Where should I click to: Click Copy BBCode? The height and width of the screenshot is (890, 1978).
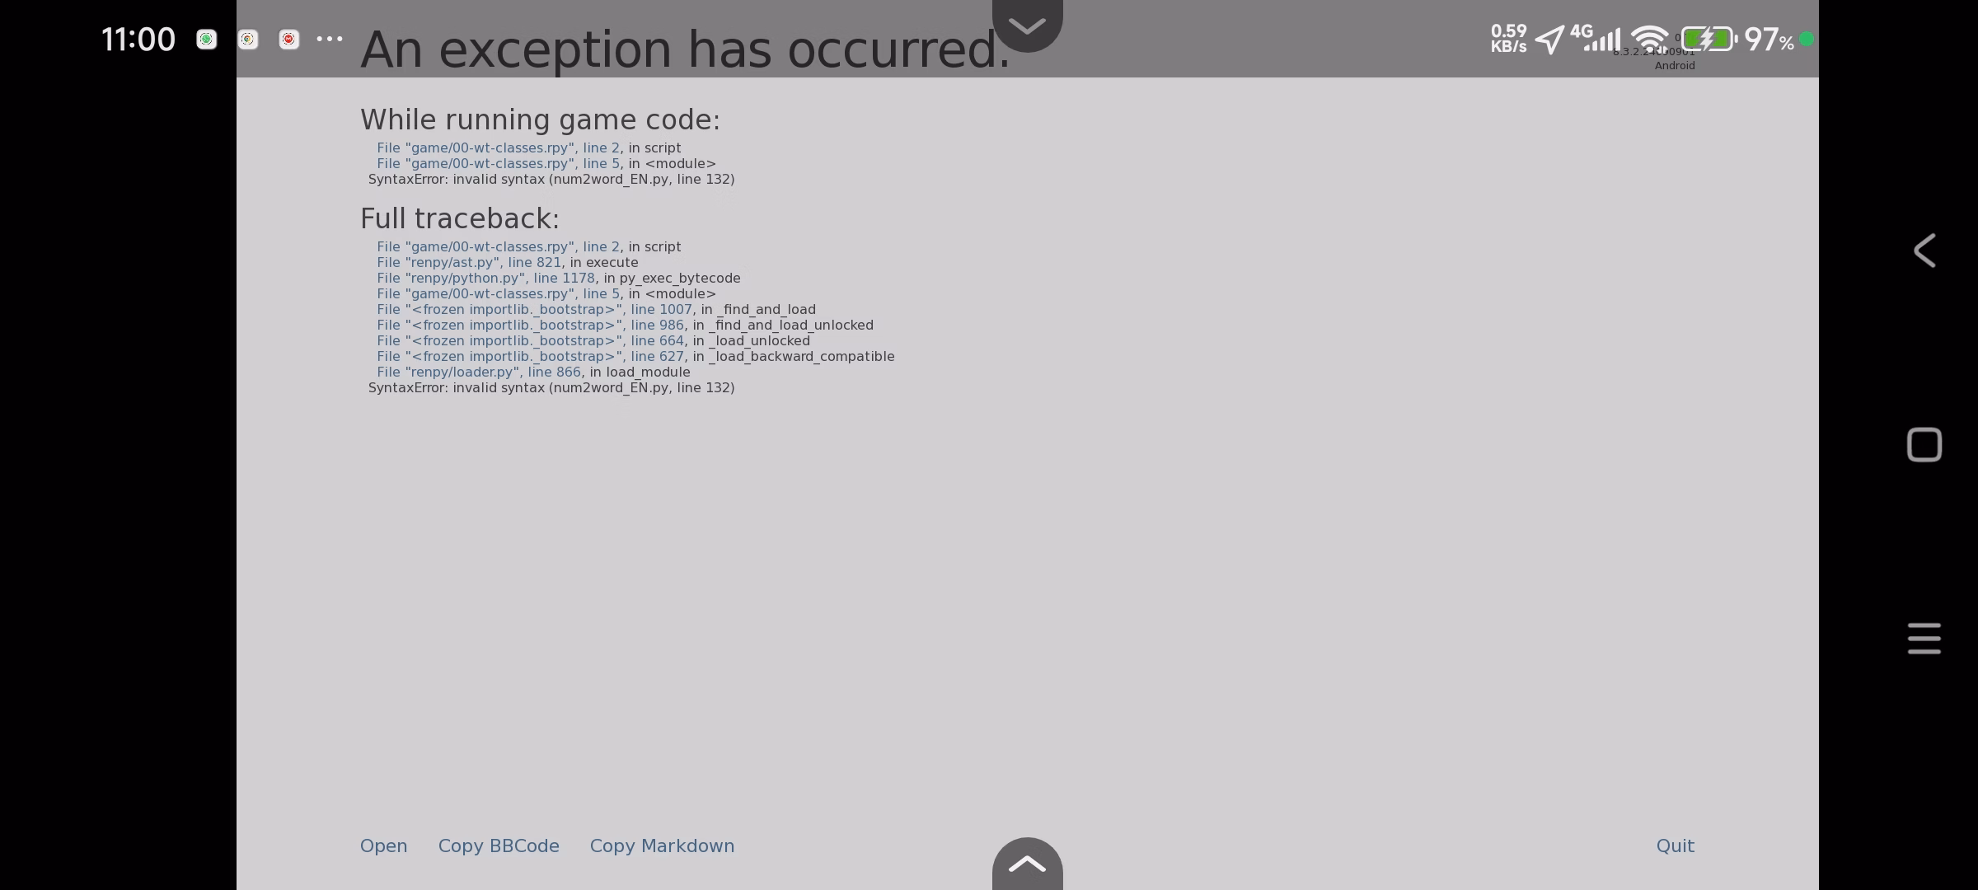click(499, 846)
